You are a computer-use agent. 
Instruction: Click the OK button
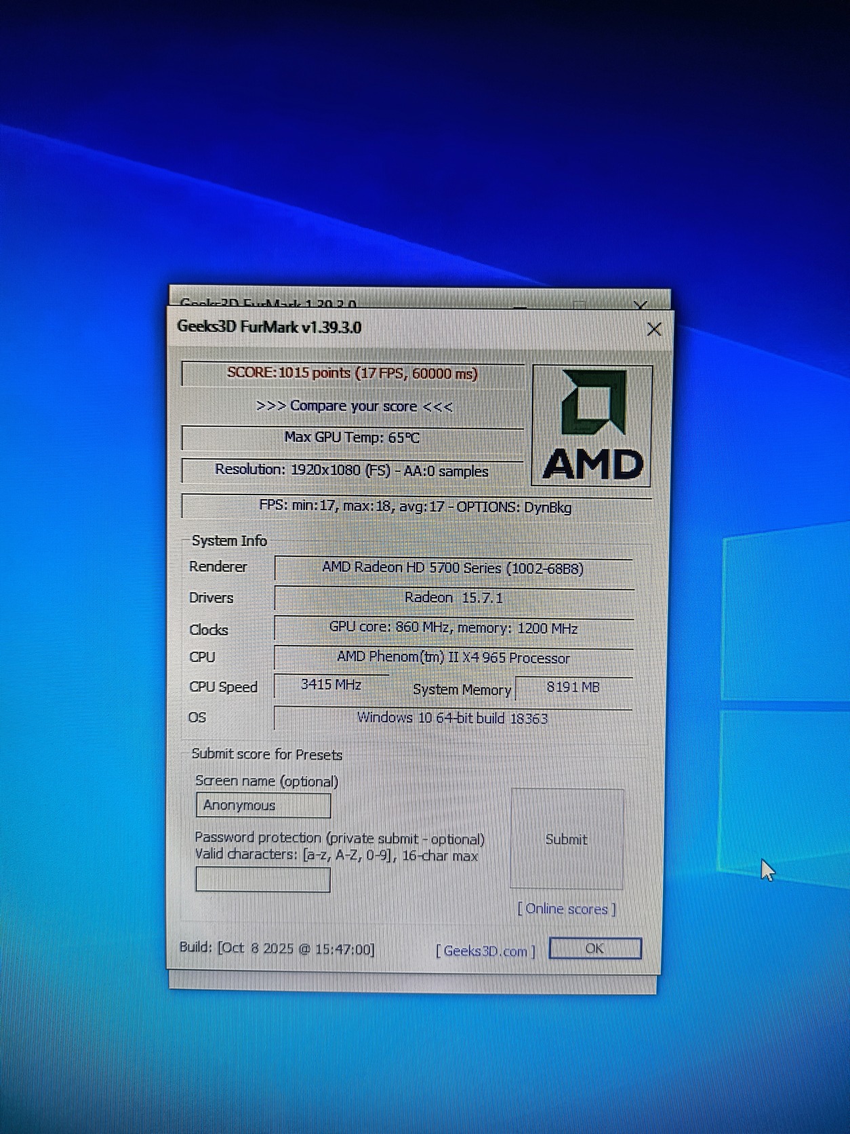[x=595, y=948]
